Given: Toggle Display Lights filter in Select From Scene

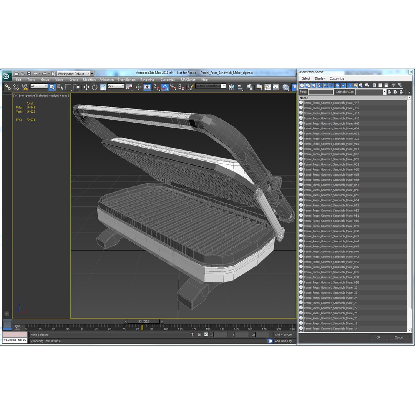Looking at the screenshot, I should (x=314, y=85).
